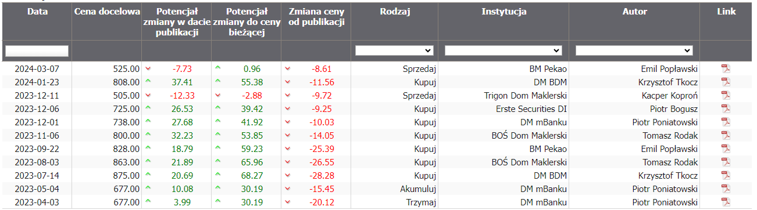
Task: Expand the Autor filter dropdown
Action: click(634, 50)
